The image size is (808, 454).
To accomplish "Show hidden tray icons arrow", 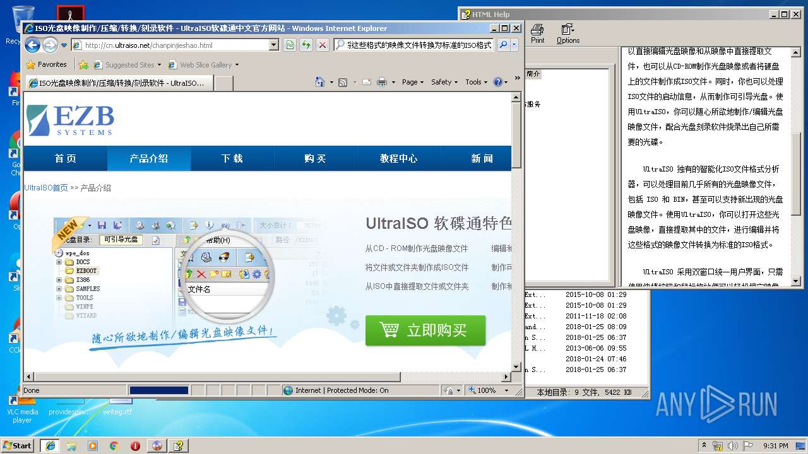I will tap(703, 445).
